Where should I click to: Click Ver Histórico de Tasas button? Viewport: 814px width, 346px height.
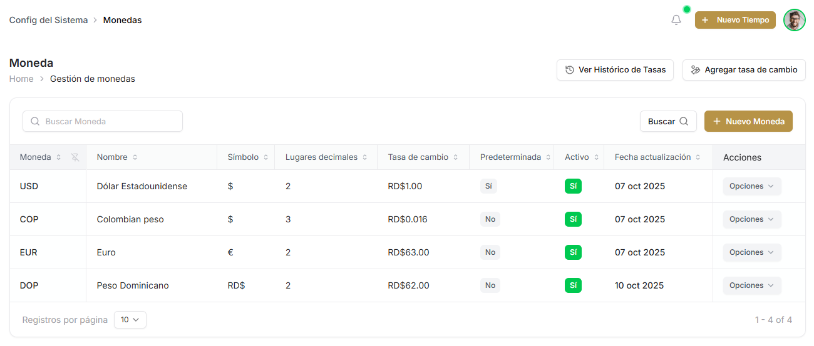click(x=615, y=70)
